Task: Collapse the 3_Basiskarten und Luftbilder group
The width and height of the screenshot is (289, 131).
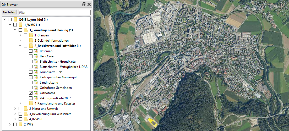Action: 20,46
